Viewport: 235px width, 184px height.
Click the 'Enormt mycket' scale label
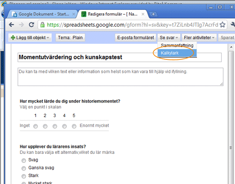point(94,126)
